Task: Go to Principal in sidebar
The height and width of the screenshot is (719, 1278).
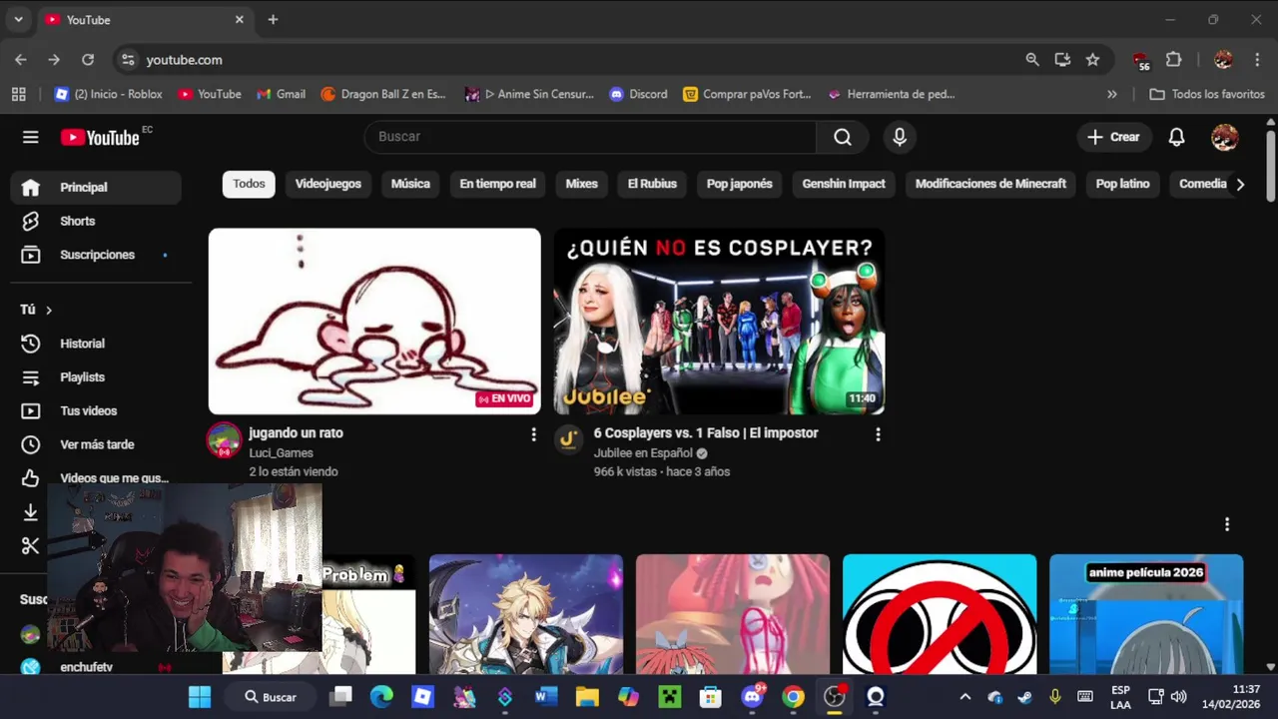Action: pyautogui.click(x=96, y=187)
